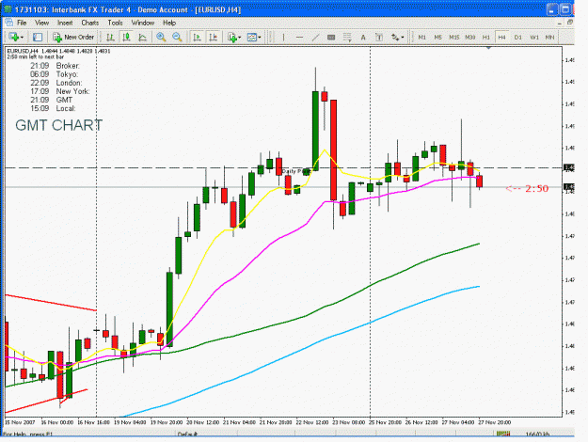Switch to M30 timeframe

click(469, 37)
